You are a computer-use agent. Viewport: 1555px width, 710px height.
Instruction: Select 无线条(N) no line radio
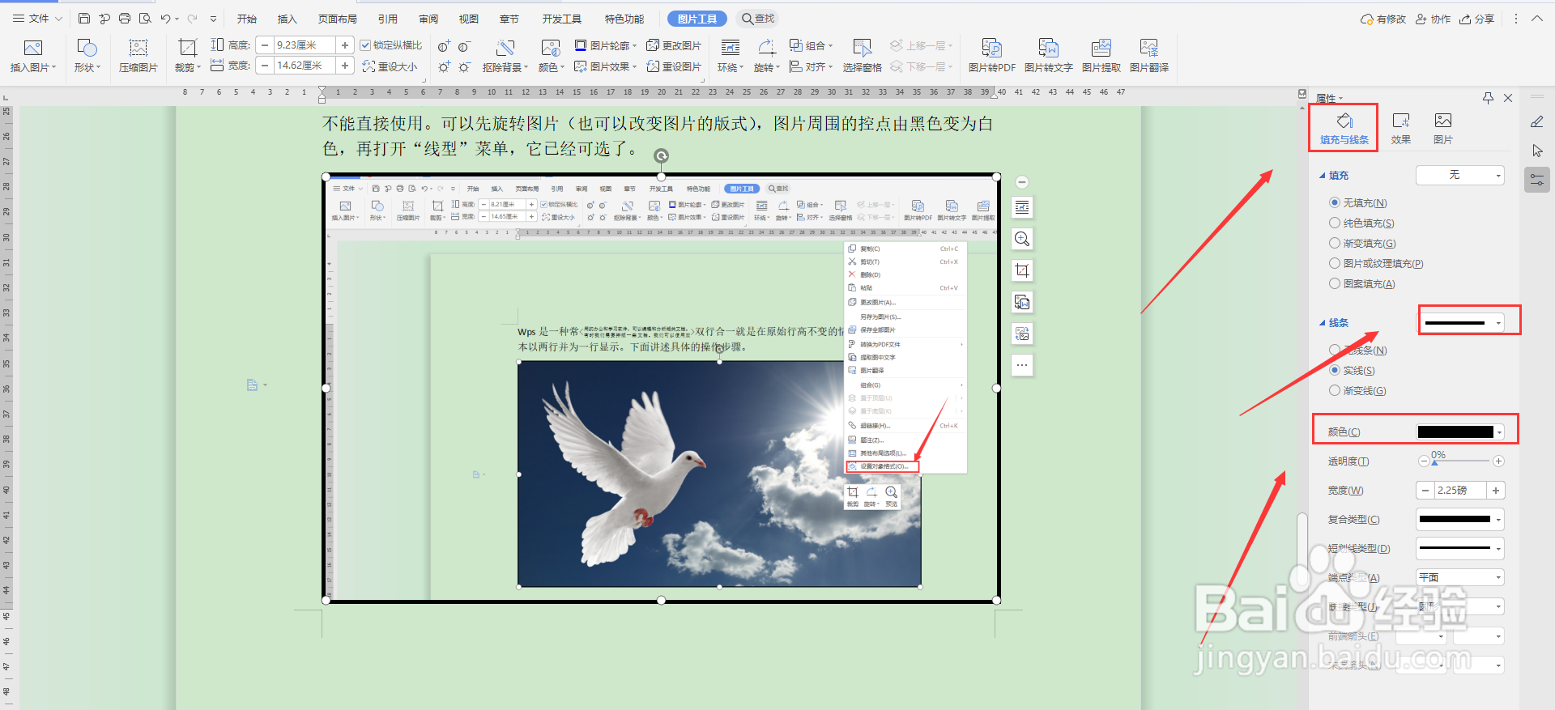(x=1335, y=350)
